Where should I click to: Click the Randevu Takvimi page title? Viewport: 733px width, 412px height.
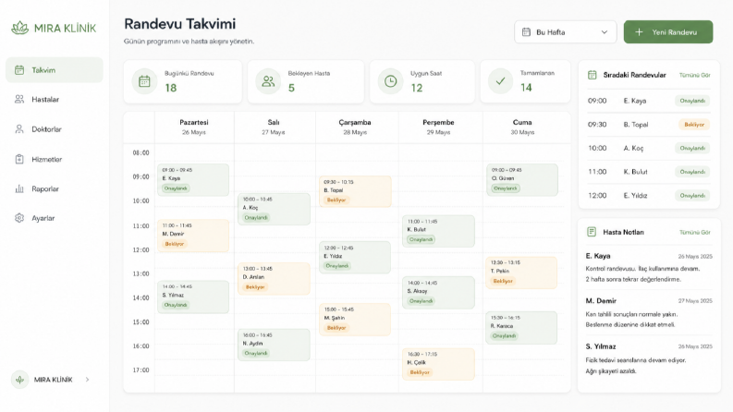[x=180, y=24]
